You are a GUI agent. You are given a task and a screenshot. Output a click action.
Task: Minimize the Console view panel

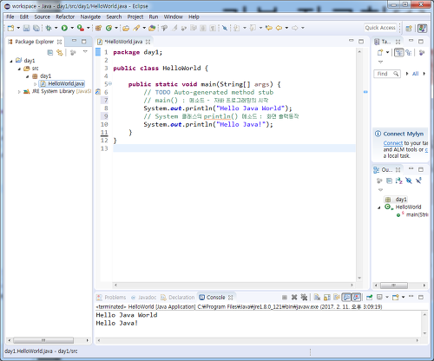coord(411,297)
